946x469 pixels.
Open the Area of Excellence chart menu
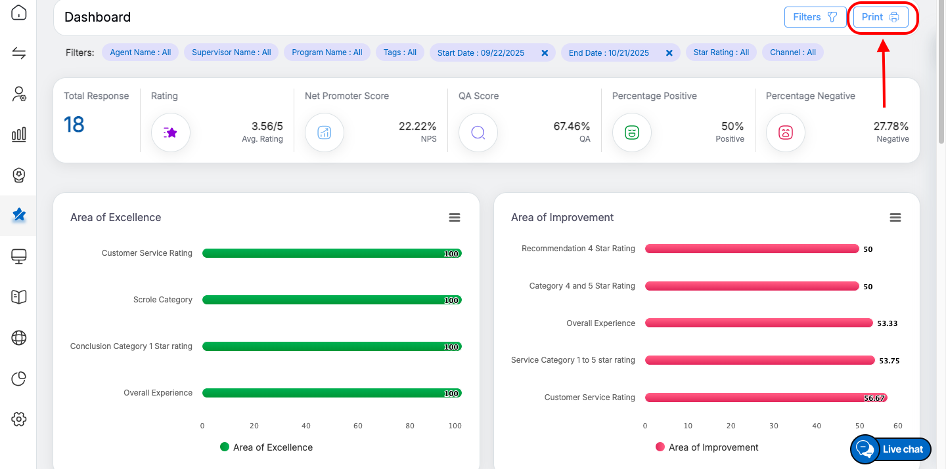455,218
